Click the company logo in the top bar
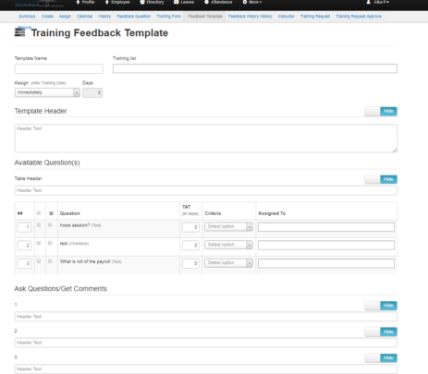The image size is (428, 374). click(39, 4)
